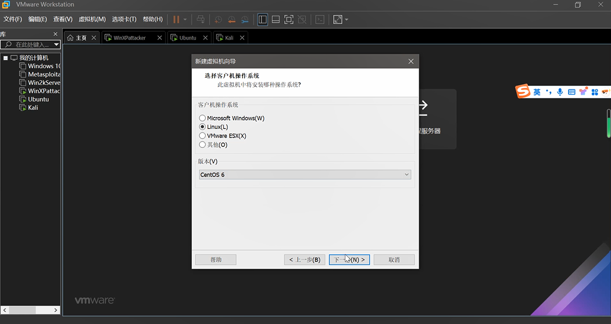This screenshot has width=611, height=324.
Task: Open the snapshot manager wrench icon
Action: click(245, 20)
